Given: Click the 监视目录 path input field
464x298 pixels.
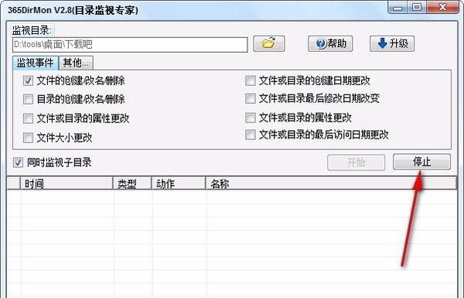Looking at the screenshot, I should coord(130,45).
